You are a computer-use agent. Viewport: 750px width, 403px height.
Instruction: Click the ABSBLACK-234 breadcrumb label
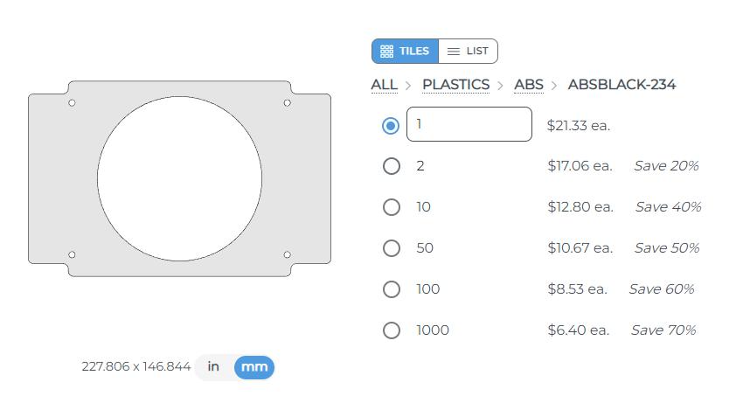(x=622, y=85)
